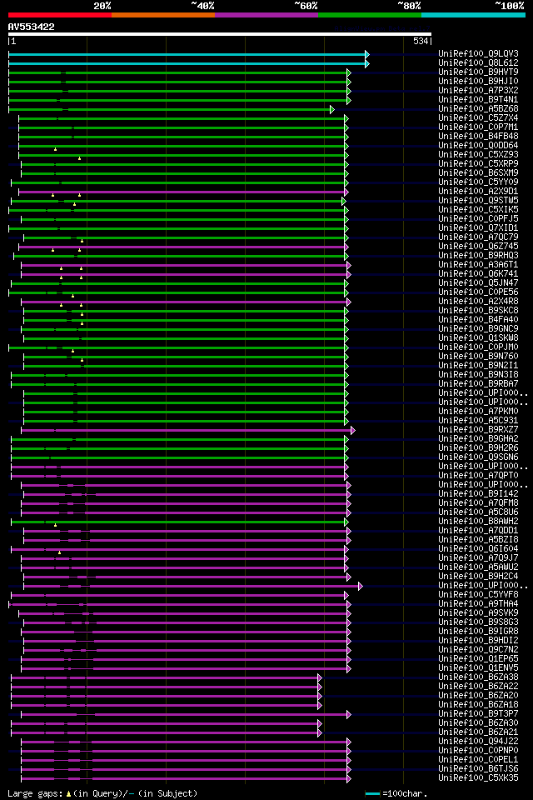
Task: Open the UniRef100_B9T4N1 entry
Action: click(478, 99)
